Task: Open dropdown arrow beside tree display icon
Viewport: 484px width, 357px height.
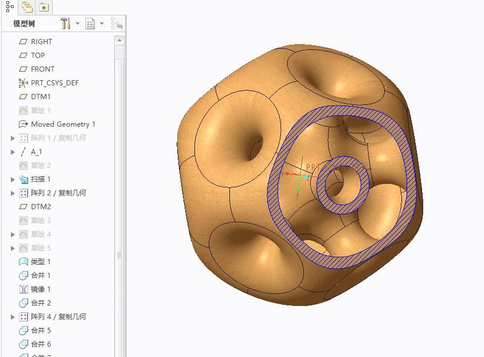Action: point(102,23)
